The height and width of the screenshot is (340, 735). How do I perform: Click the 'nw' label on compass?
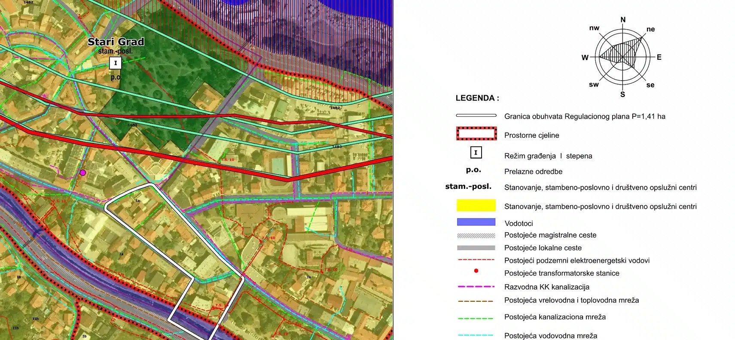(594, 28)
